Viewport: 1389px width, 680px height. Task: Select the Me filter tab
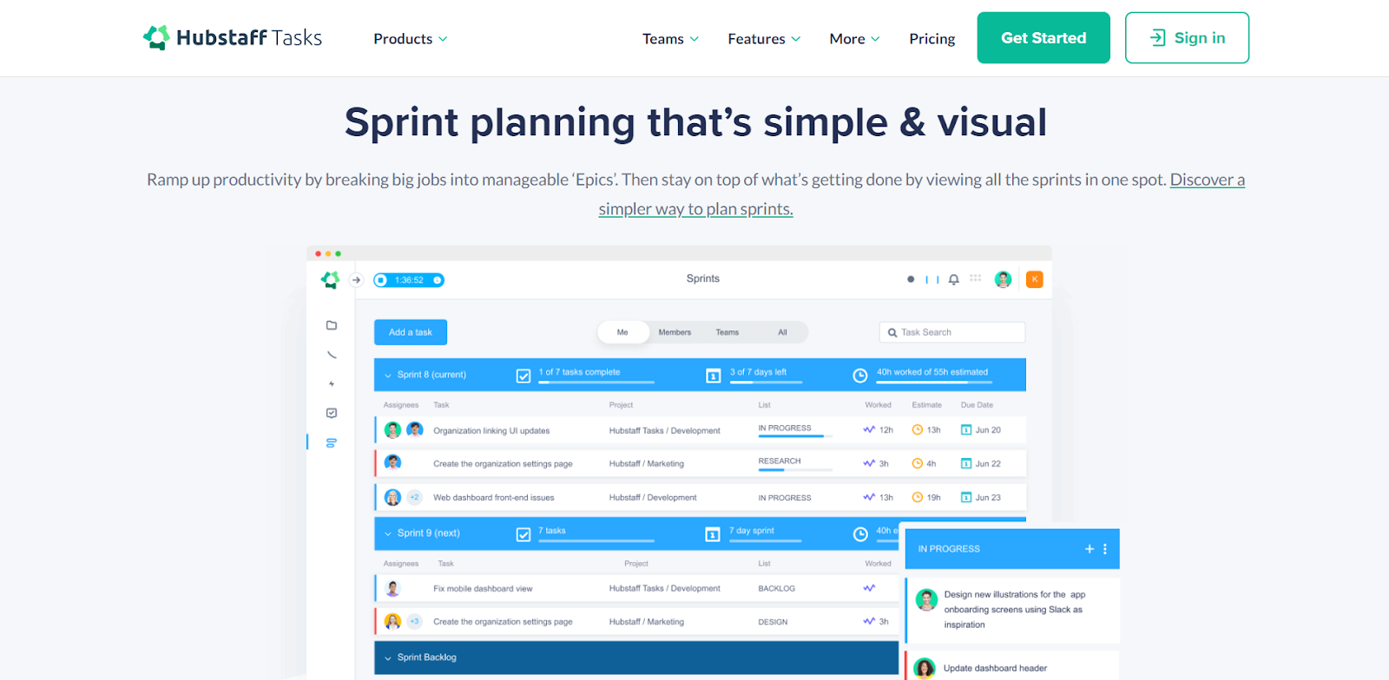click(622, 332)
